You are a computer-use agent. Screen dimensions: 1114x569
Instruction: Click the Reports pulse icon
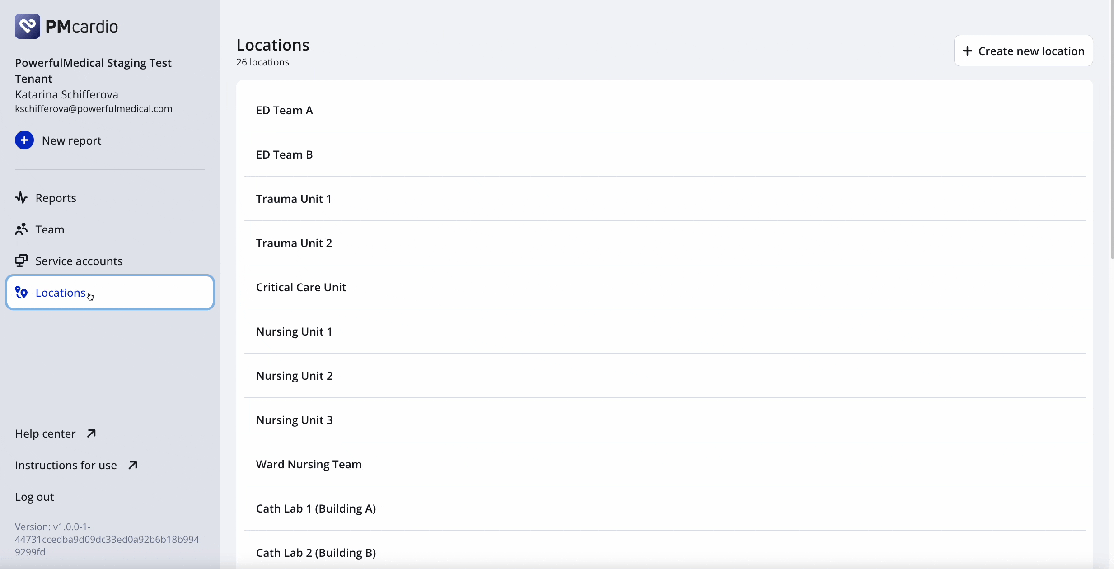click(21, 197)
